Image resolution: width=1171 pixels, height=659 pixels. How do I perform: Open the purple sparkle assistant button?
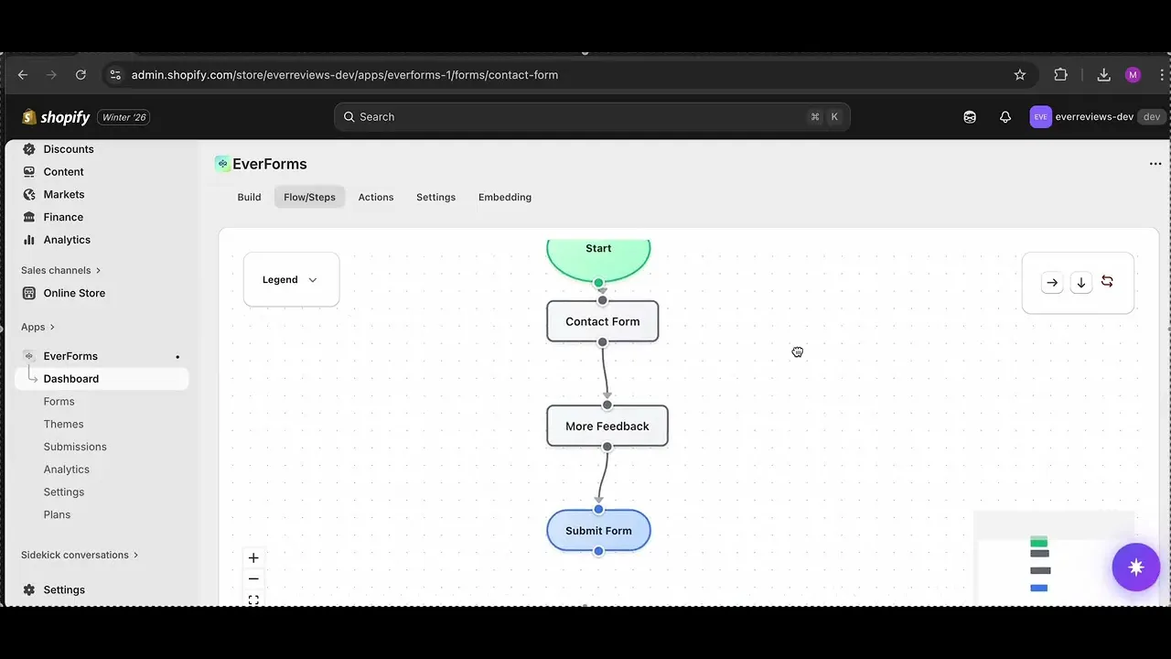(x=1136, y=567)
